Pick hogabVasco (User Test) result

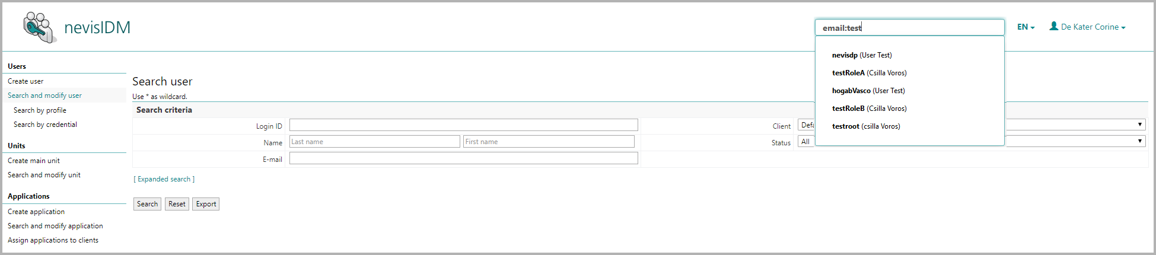[868, 91]
